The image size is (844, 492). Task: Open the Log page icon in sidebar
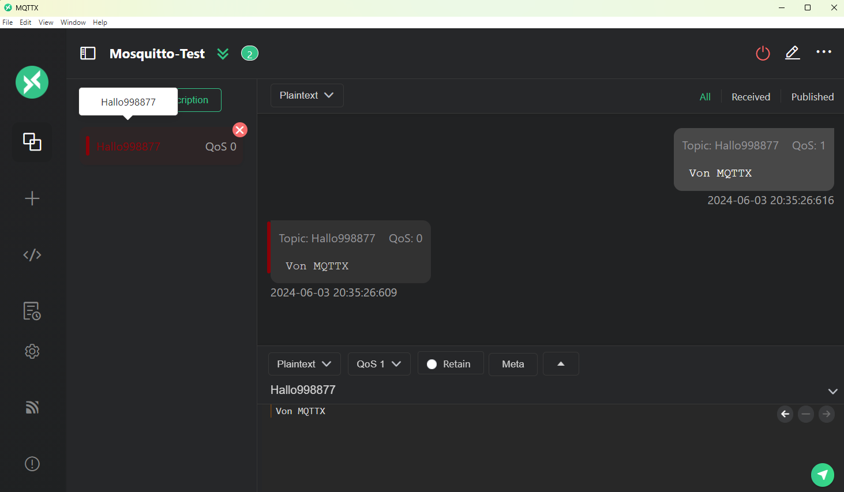click(32, 311)
